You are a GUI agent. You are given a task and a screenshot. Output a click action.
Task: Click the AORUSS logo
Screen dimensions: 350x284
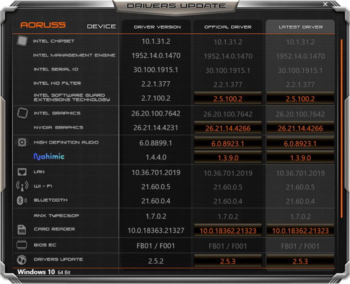coord(43,24)
